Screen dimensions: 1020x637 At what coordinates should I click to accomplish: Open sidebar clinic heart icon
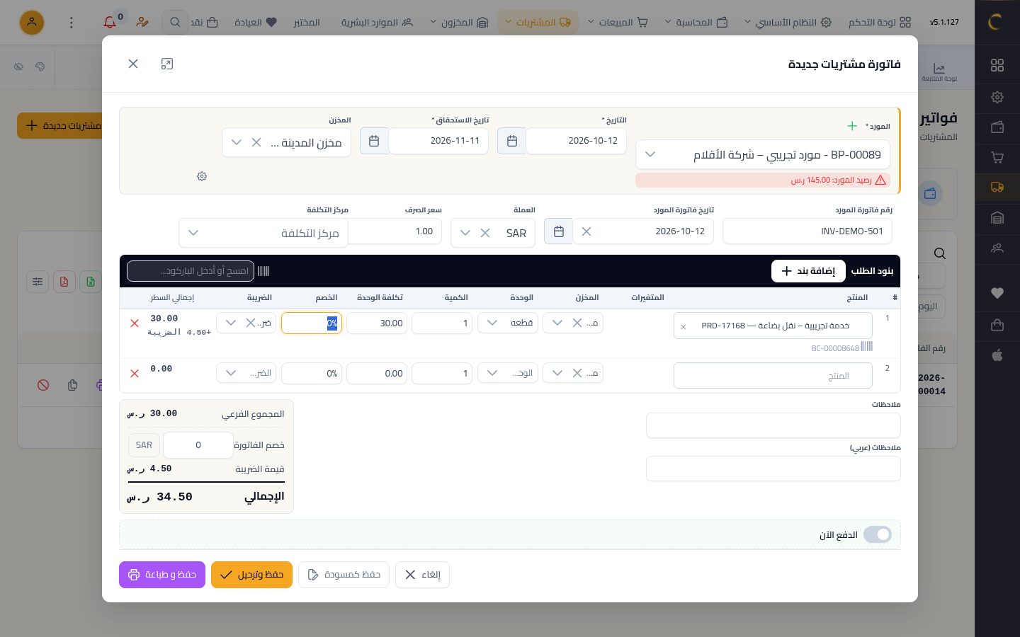pos(997,293)
